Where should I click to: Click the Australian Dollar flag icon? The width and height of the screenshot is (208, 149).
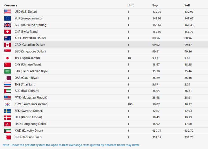(8, 38)
